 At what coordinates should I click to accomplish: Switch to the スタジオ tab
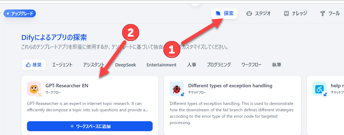258,13
